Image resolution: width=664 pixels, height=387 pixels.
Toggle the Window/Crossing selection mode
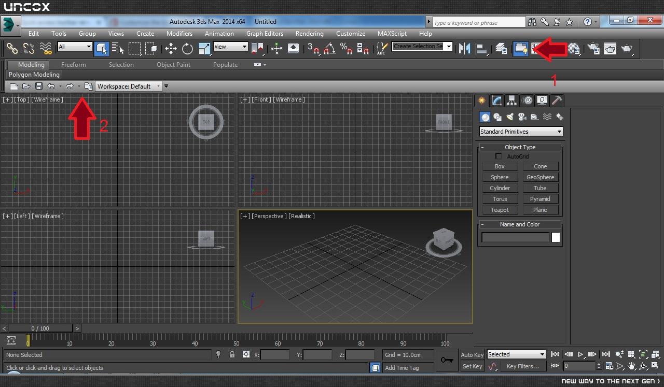point(151,48)
